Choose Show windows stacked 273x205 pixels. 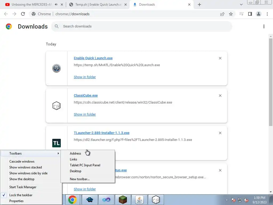(31, 167)
